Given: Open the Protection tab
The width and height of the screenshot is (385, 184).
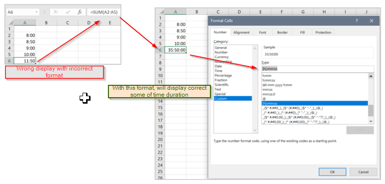Looking at the screenshot, I should [x=323, y=32].
